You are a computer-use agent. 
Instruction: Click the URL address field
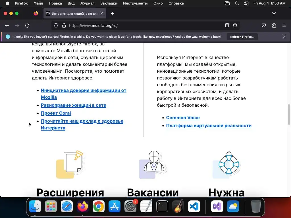(x=146, y=26)
